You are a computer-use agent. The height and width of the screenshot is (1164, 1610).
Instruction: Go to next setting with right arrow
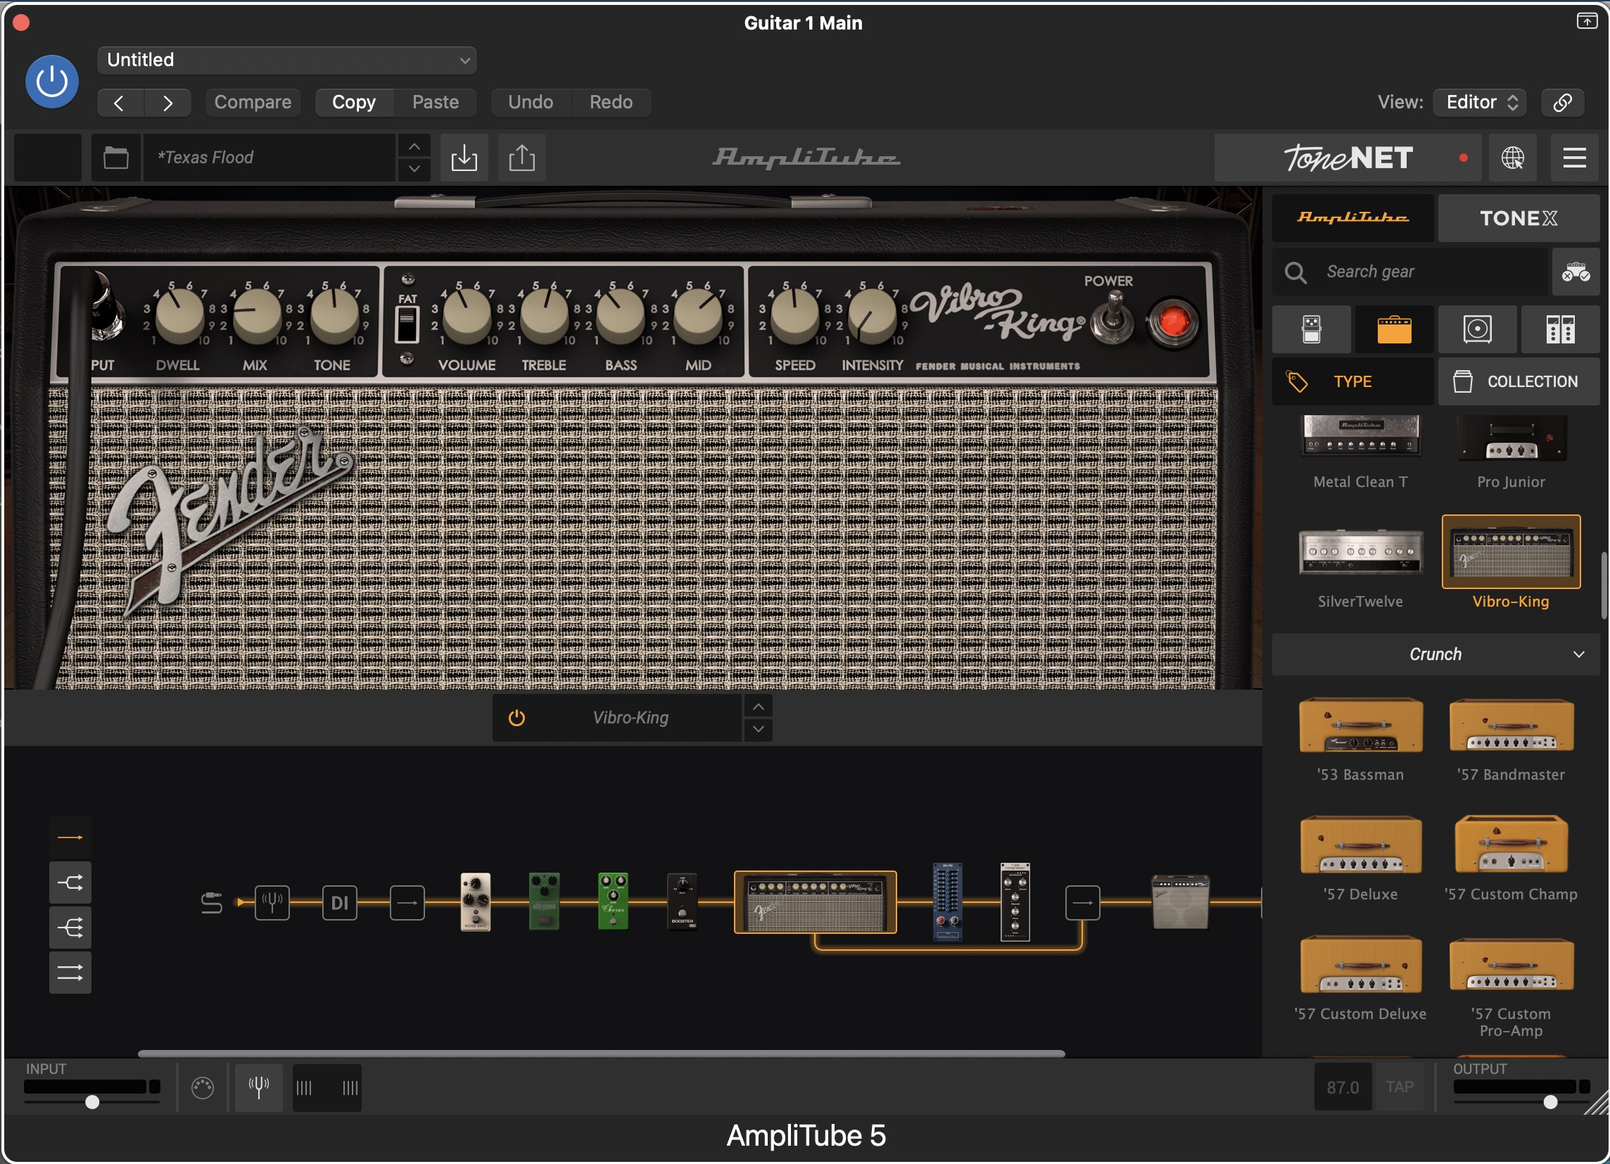click(167, 103)
